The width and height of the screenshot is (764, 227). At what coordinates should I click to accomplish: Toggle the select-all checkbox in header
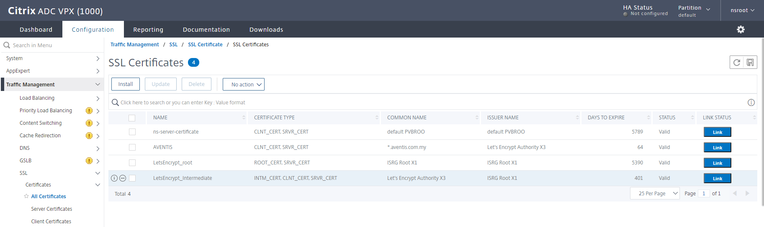click(132, 118)
